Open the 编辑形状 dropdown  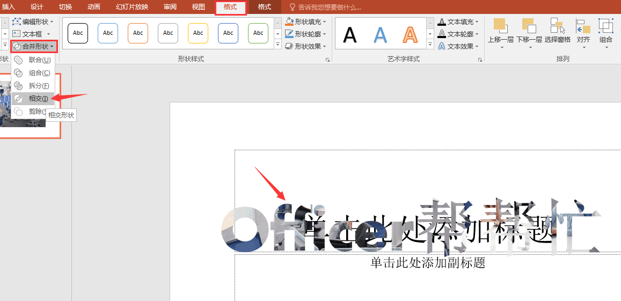point(33,22)
